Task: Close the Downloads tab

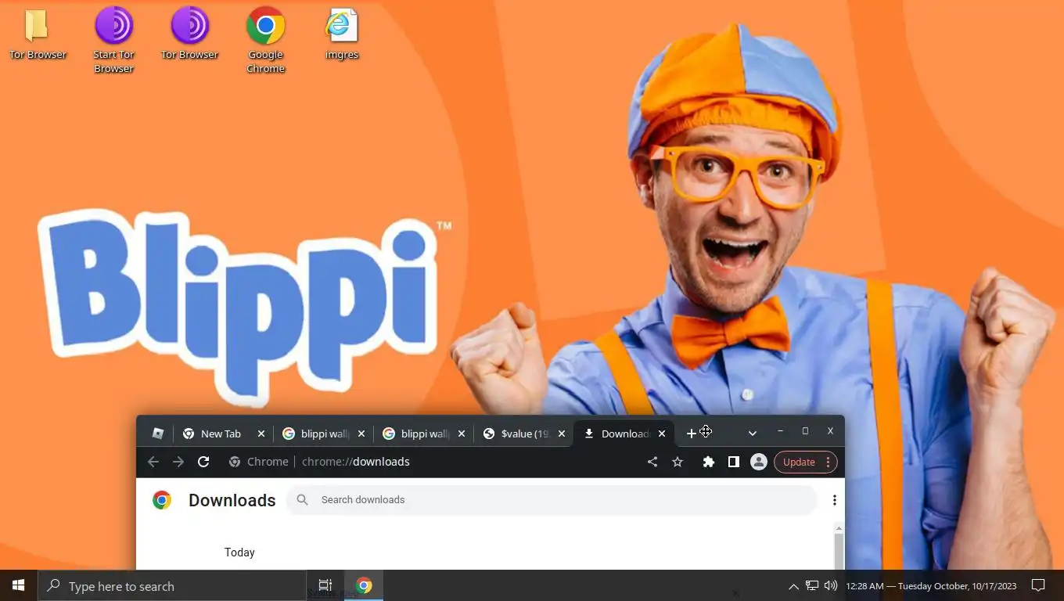Action: pos(662,434)
